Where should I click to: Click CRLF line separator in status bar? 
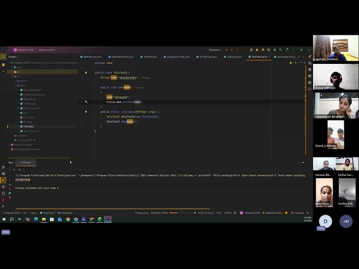[x=219, y=213]
